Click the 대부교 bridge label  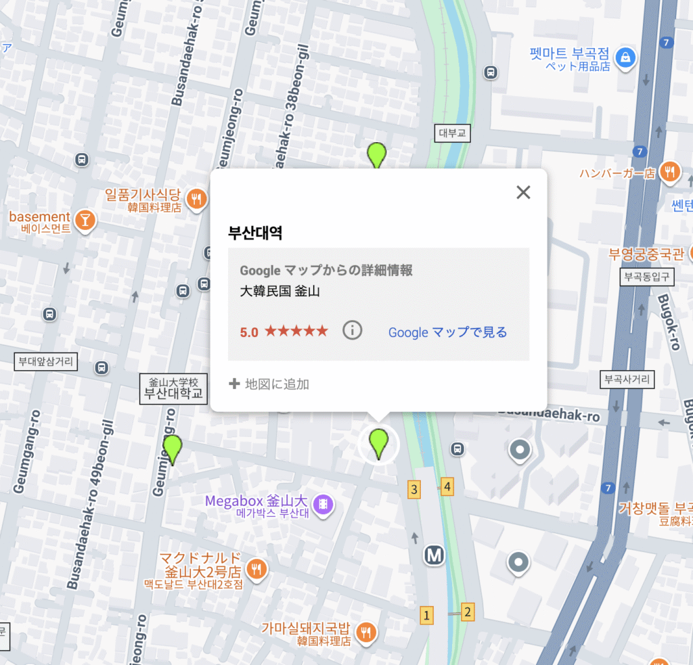click(452, 133)
